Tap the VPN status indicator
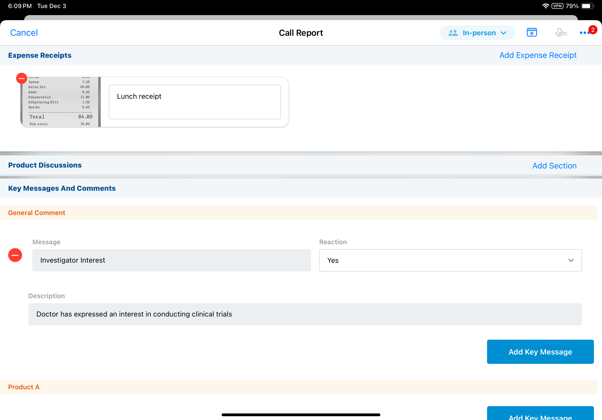602x420 pixels. 557,6
